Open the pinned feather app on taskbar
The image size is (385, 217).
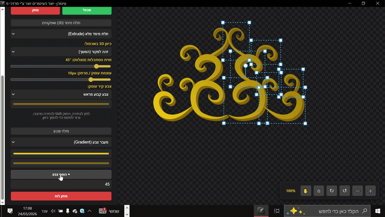pos(260,211)
